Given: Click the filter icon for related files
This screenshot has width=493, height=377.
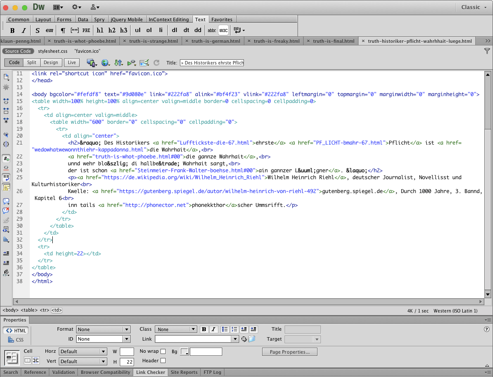Looking at the screenshot, I should [487, 51].
